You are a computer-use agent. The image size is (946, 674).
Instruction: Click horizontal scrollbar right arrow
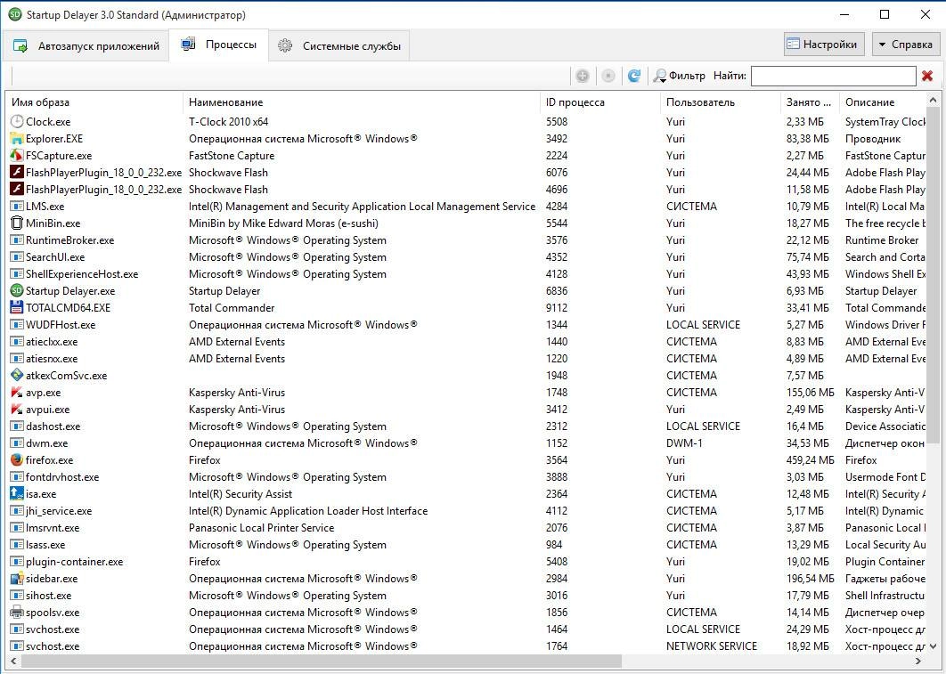tap(919, 662)
